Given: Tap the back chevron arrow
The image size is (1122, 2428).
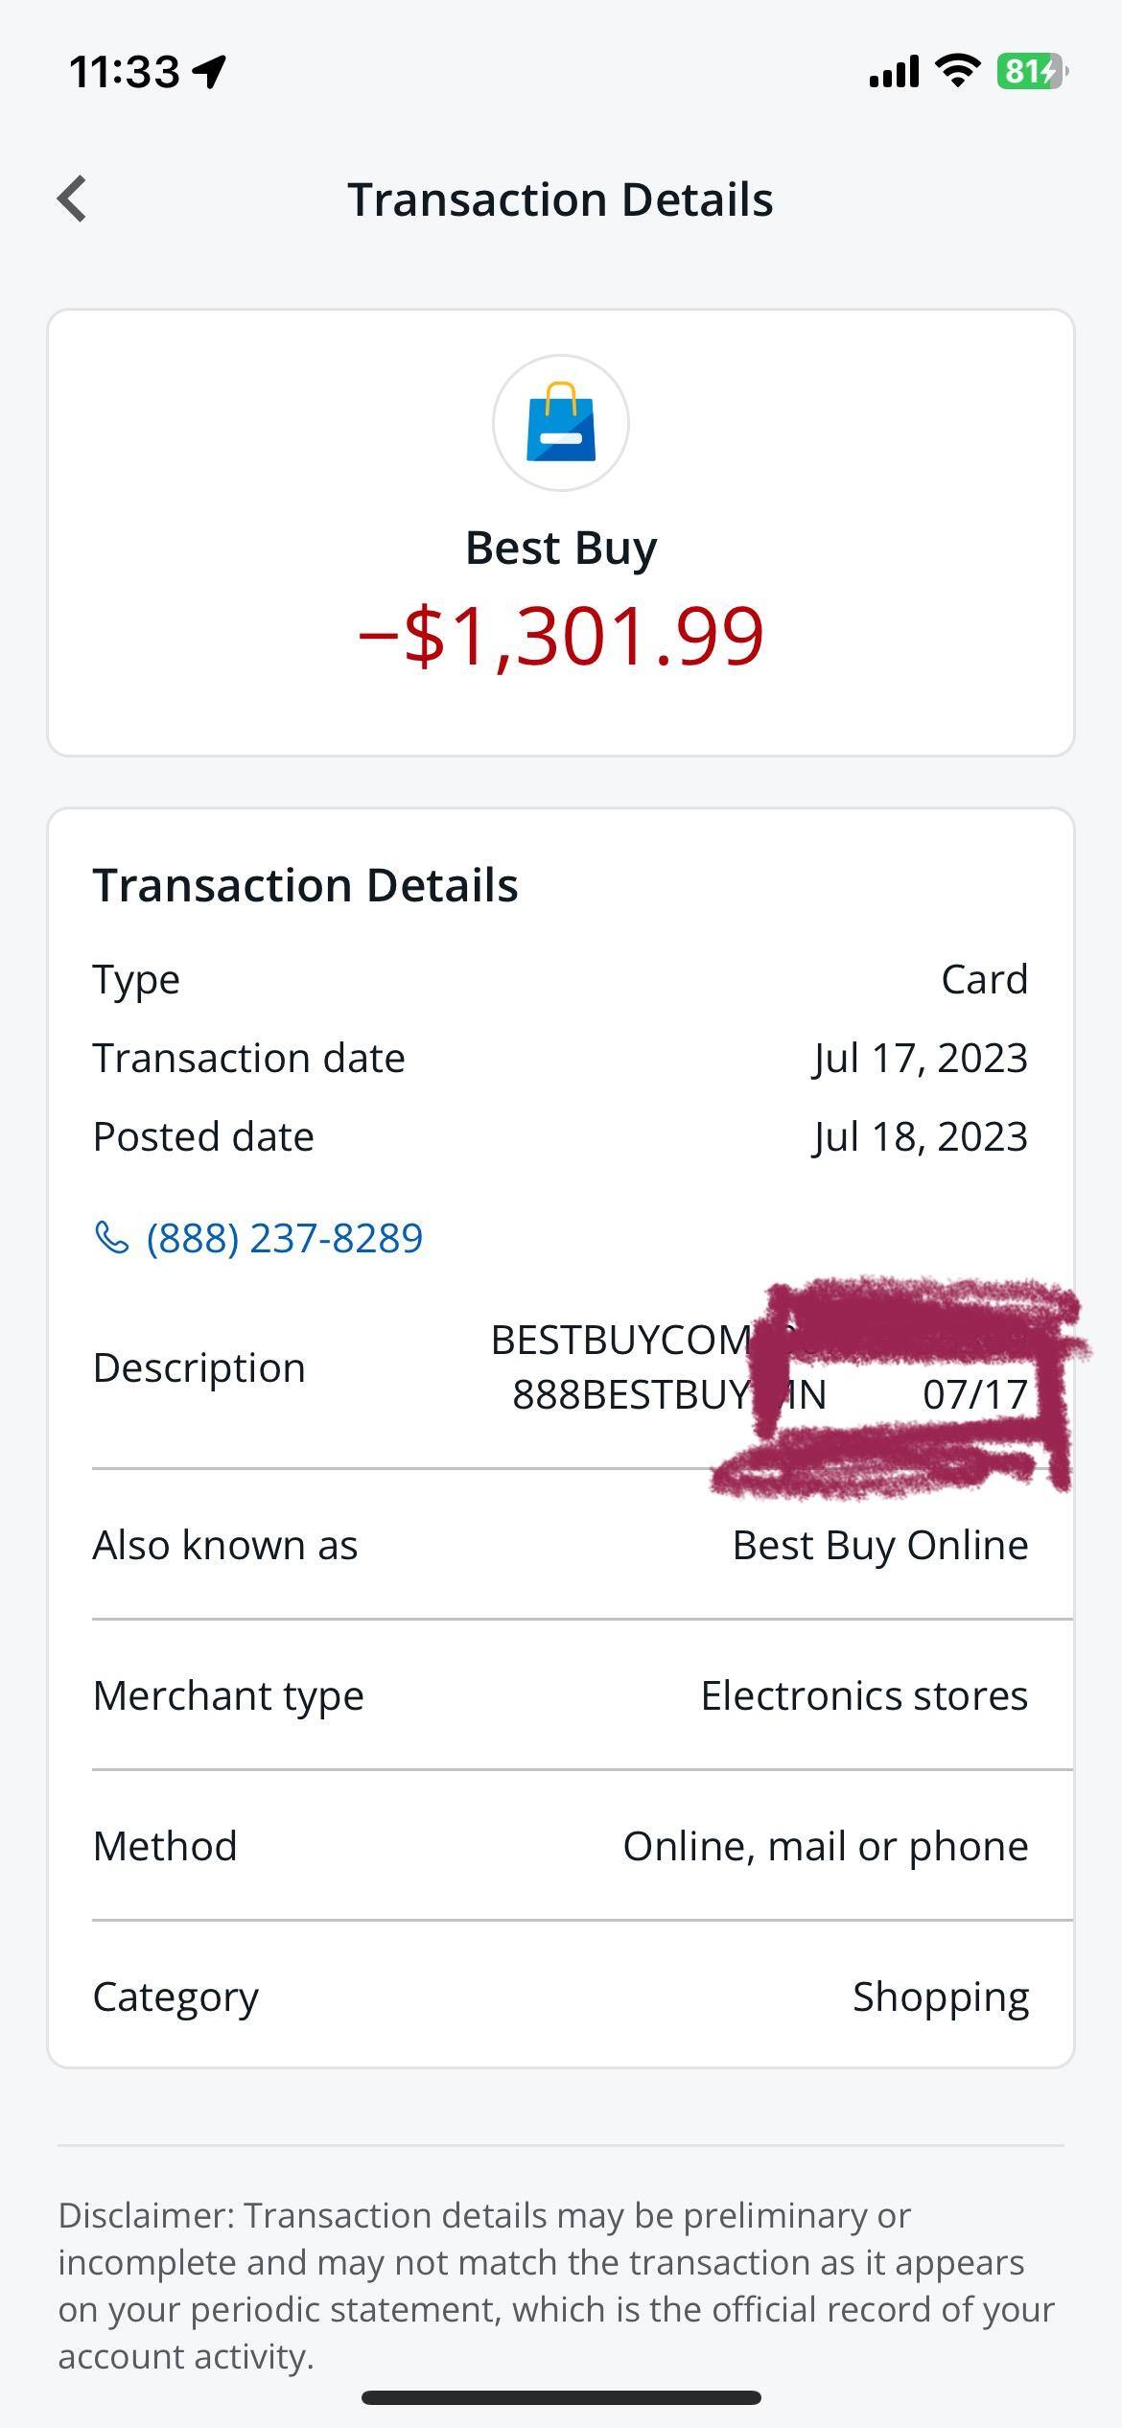Looking at the screenshot, I should click(73, 198).
